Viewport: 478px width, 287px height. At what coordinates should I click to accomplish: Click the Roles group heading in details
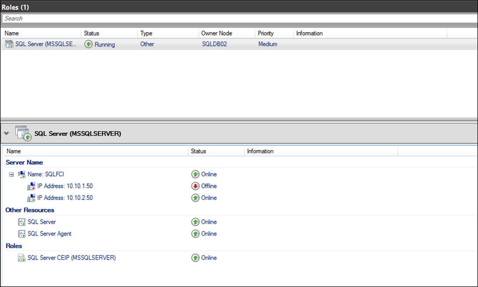coord(14,246)
